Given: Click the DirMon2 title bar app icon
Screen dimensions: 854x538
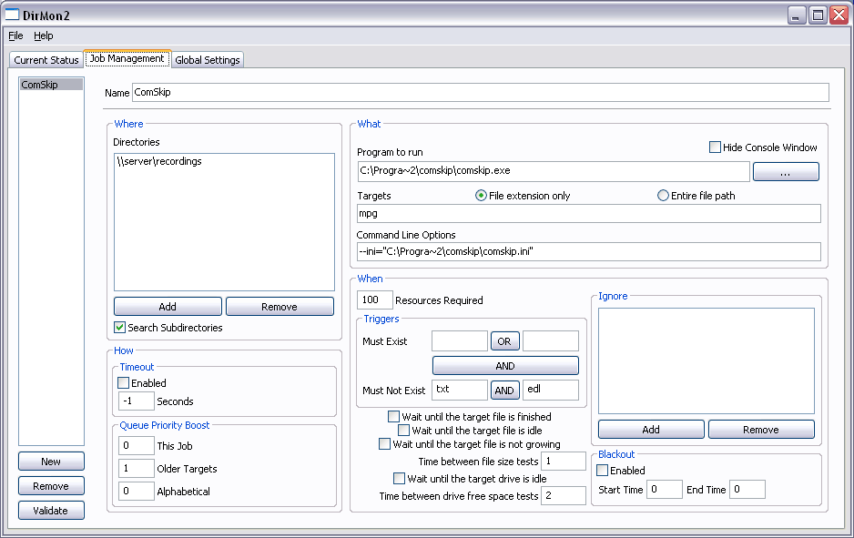Looking at the screenshot, I should tap(13, 15).
